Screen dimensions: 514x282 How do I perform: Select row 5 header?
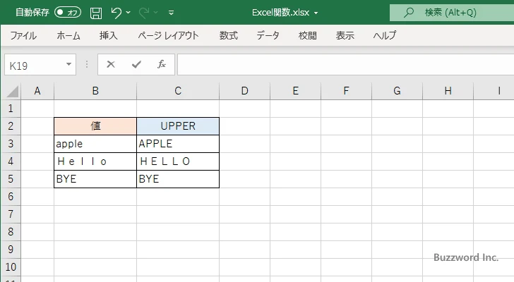pos(11,179)
